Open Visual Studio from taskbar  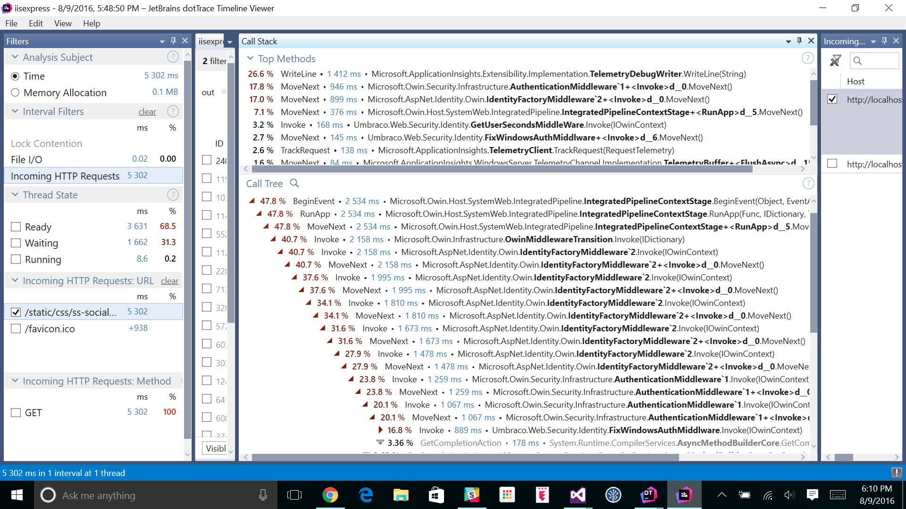pyautogui.click(x=578, y=495)
